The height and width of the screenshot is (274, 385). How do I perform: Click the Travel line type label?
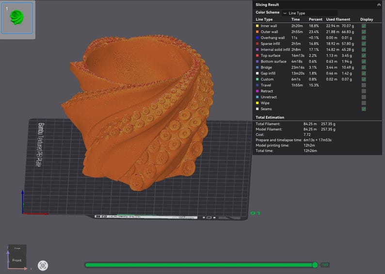266,85
